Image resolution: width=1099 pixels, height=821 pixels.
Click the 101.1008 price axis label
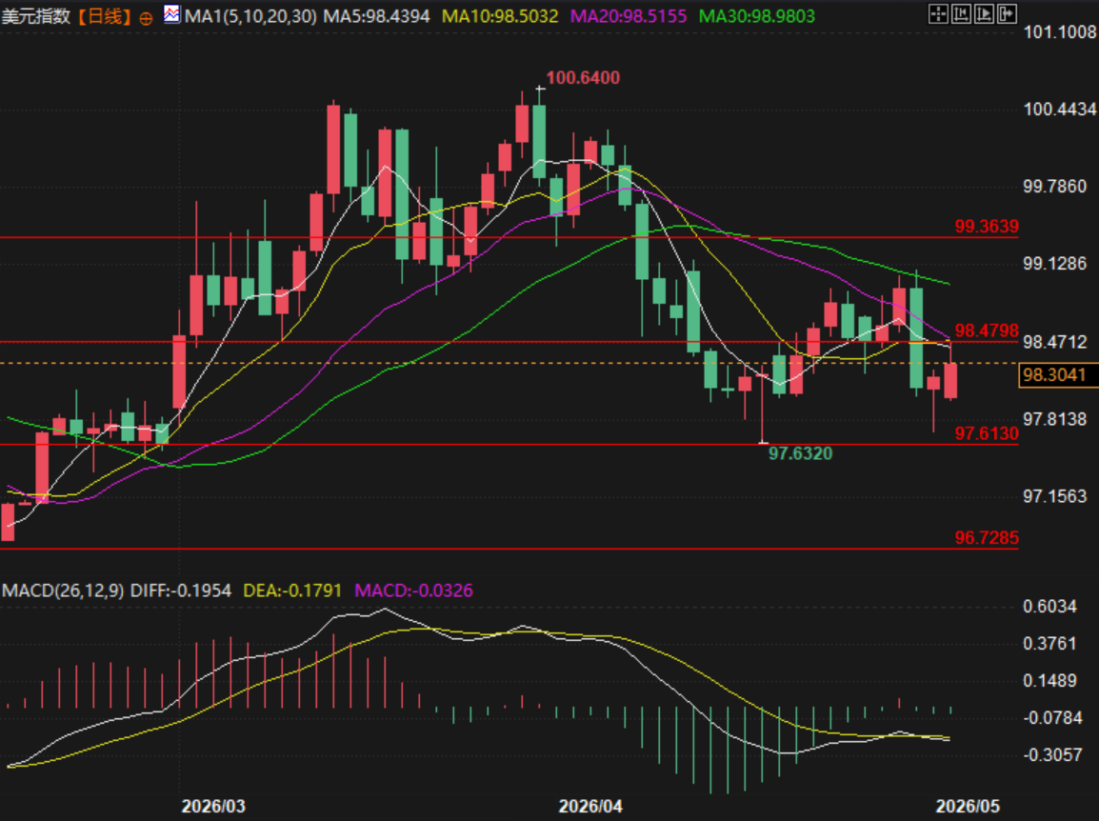1060,31
